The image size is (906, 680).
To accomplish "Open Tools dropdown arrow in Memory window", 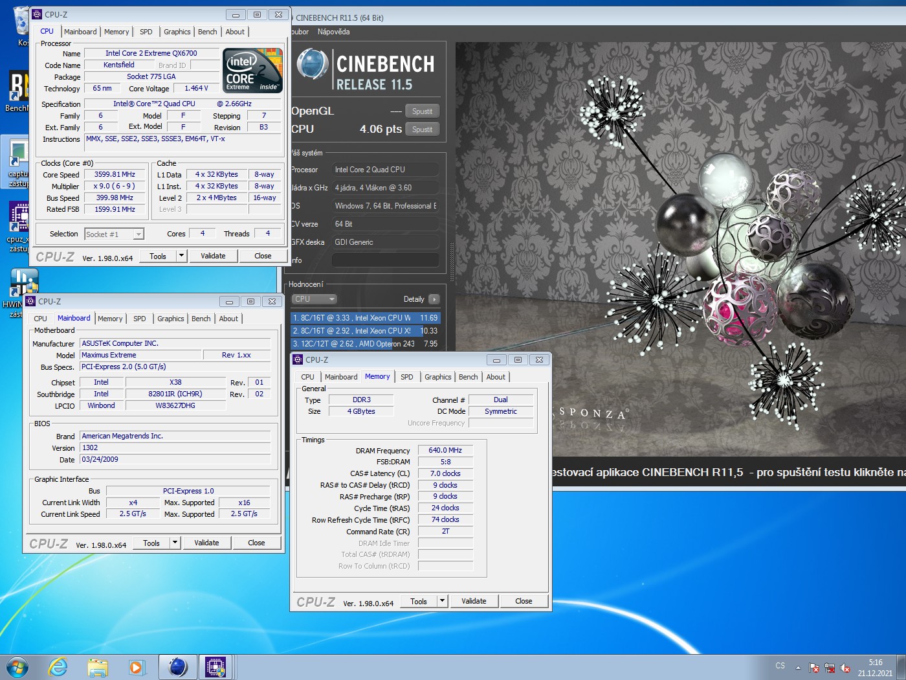I will point(442,601).
